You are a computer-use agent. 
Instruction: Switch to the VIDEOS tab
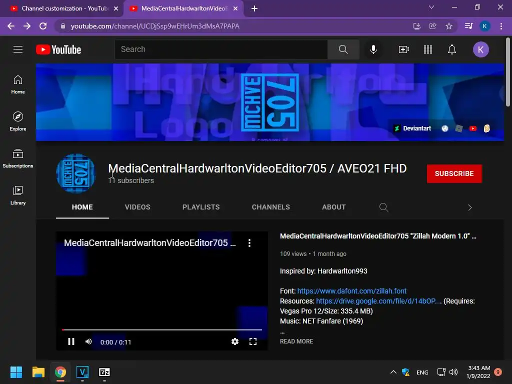[137, 207]
